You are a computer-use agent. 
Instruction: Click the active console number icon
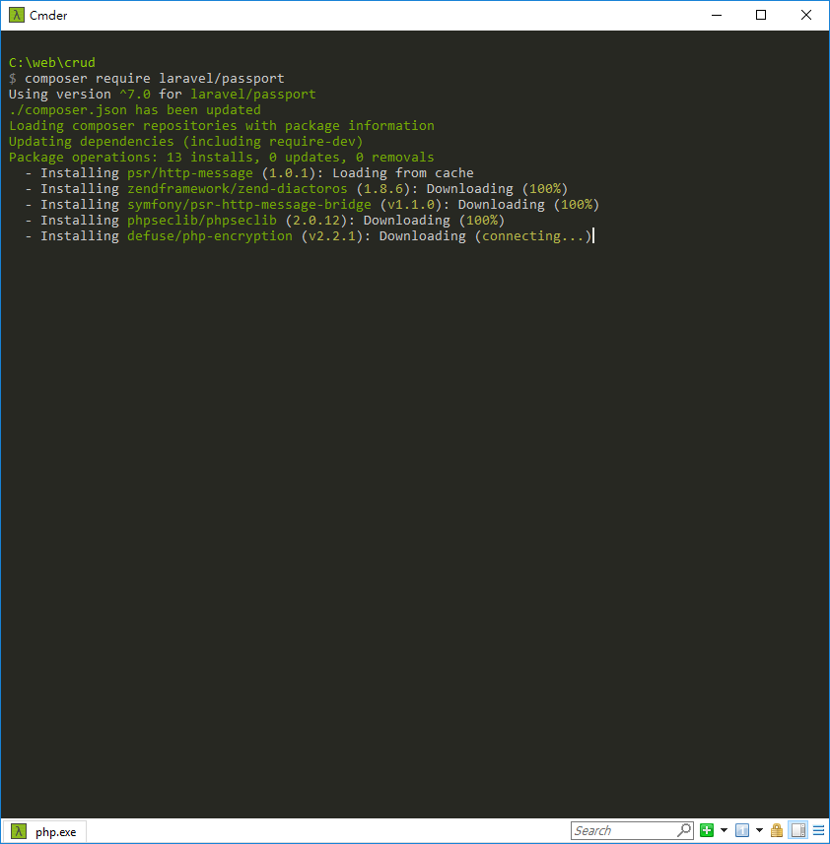[x=742, y=830]
